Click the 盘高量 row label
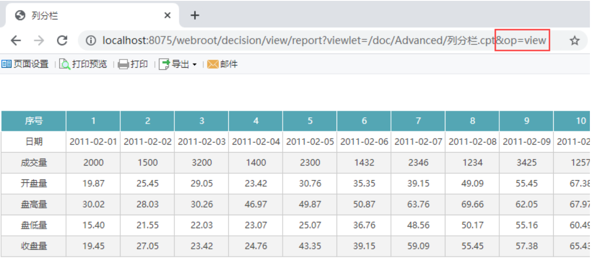 pyautogui.click(x=34, y=205)
